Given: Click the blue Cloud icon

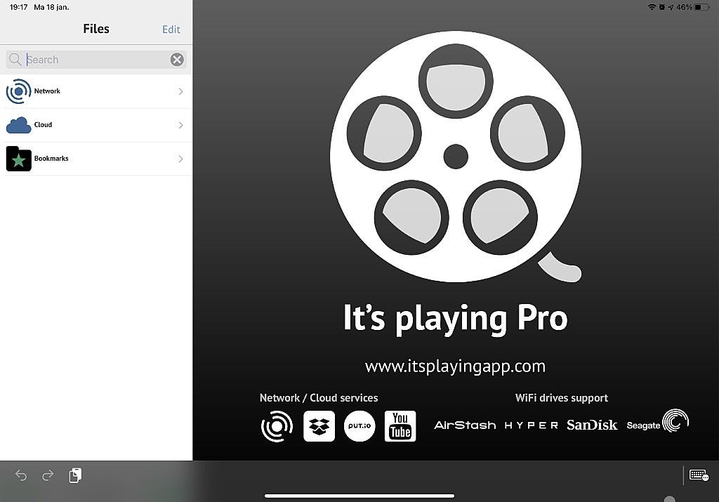Looking at the screenshot, I should coord(19,125).
